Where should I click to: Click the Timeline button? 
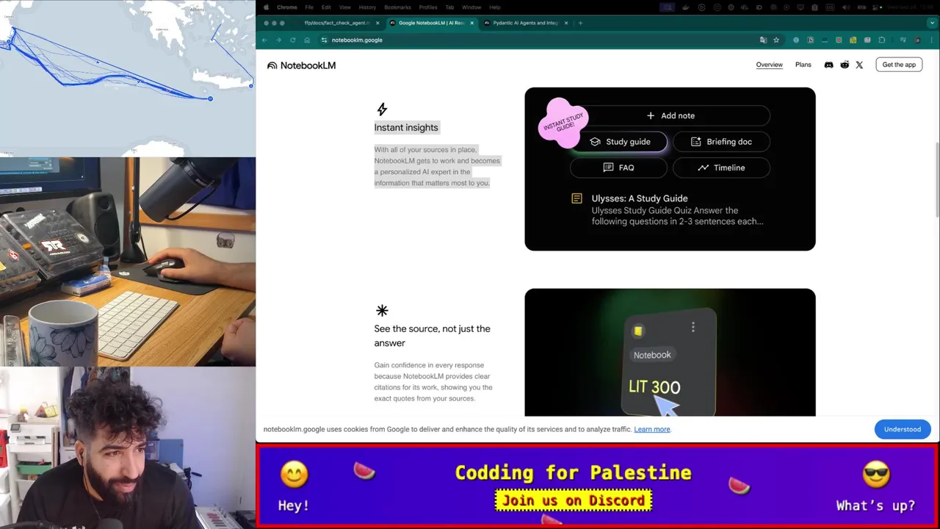coord(721,168)
